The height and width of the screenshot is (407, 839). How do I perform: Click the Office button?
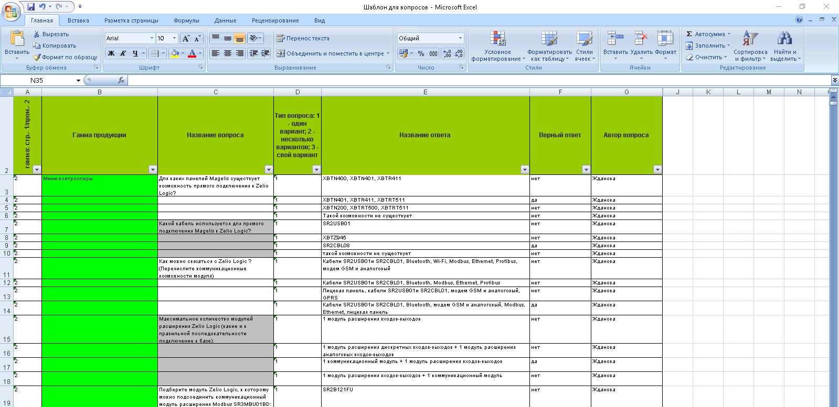12,12
